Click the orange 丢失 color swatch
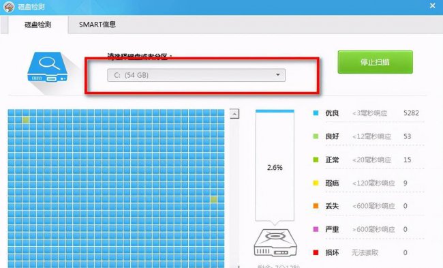This screenshot has width=443, height=268. coord(316,206)
